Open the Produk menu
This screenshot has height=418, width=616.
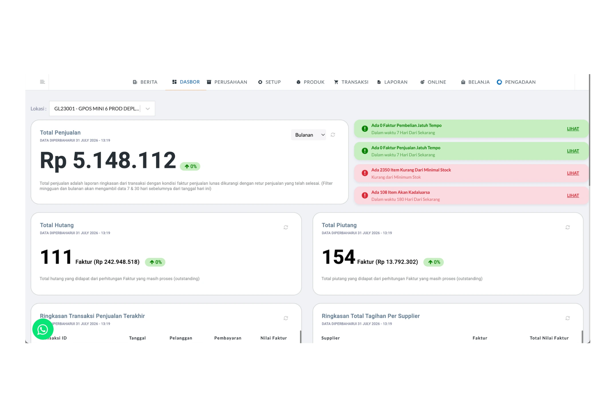tap(310, 82)
